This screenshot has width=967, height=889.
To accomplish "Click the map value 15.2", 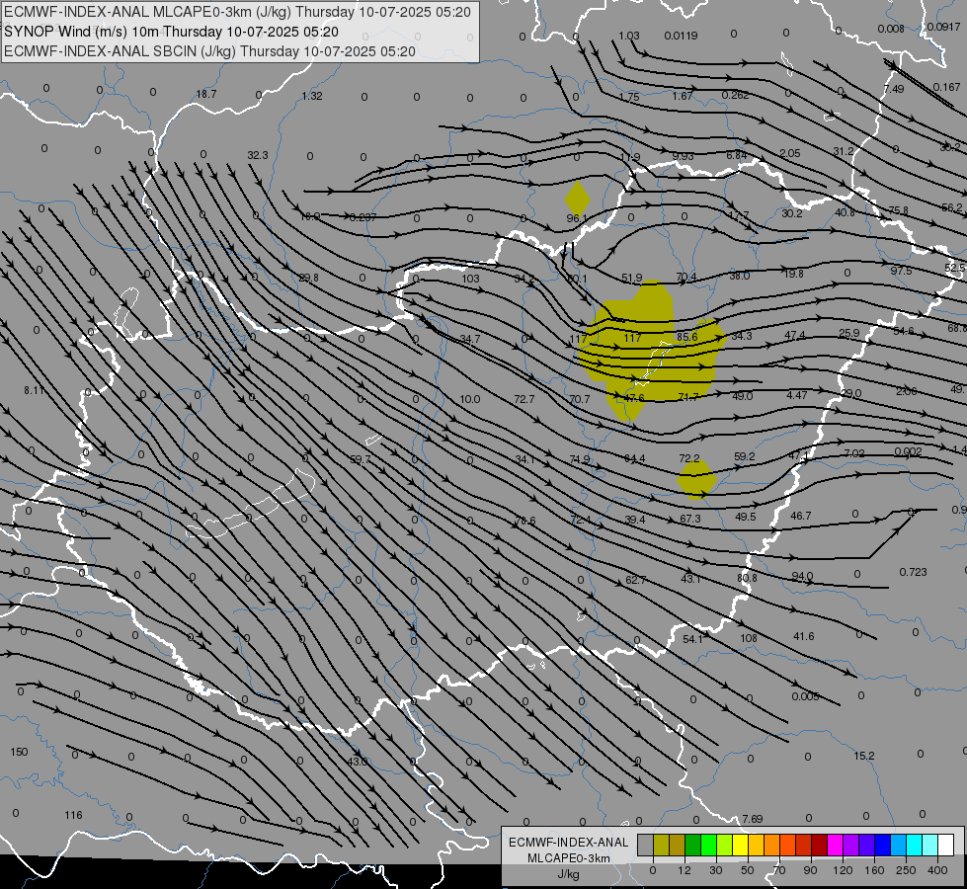I will click(864, 756).
